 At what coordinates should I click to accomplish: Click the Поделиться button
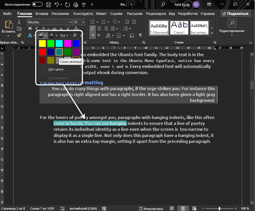(236, 13)
